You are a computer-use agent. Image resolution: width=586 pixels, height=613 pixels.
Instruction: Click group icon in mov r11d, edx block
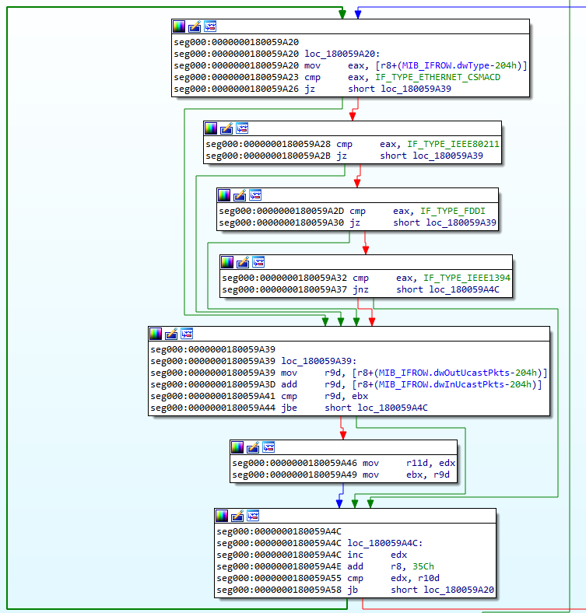point(268,447)
